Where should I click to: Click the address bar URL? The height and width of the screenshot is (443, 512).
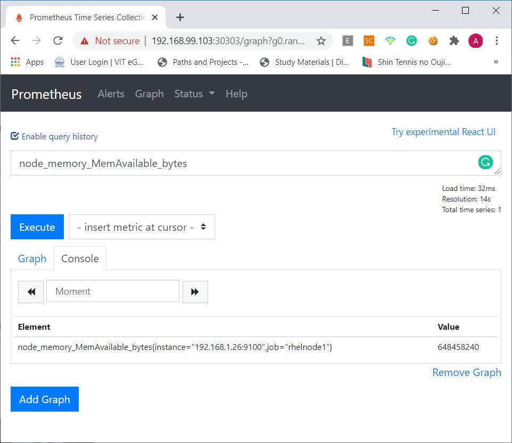(x=228, y=41)
